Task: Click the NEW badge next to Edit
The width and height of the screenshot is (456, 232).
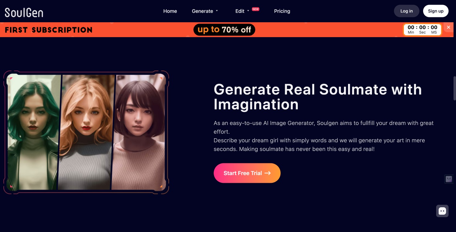Action: tap(255, 9)
